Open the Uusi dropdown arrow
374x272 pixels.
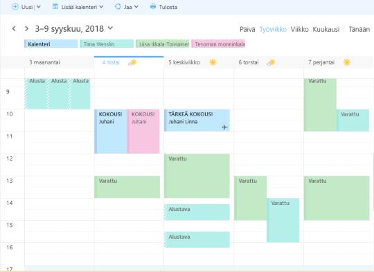pos(38,7)
